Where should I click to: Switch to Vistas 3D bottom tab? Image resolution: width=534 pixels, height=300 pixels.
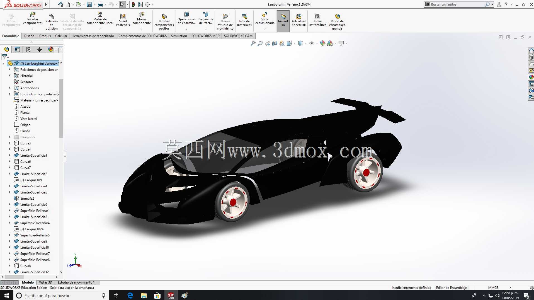click(x=45, y=282)
